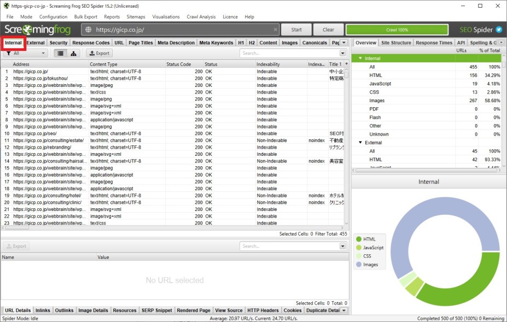507x322 pixels.
Task: Switch to the External tab
Action: point(36,43)
